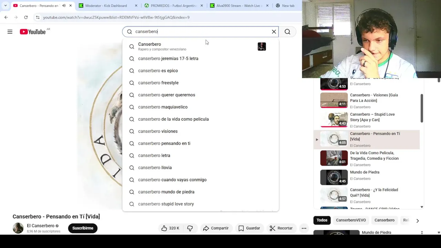Pick the 'canserbero mundo de piedra' suggestion
The image size is (441, 248).
pyautogui.click(x=201, y=192)
